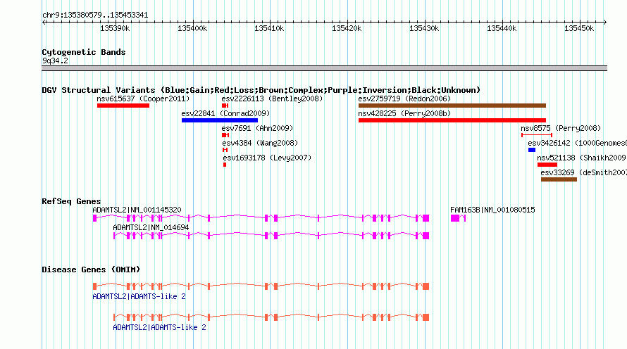Click the 135440k ruler tick label
Image resolution: width=627 pixels, height=349 pixels.
click(x=502, y=28)
